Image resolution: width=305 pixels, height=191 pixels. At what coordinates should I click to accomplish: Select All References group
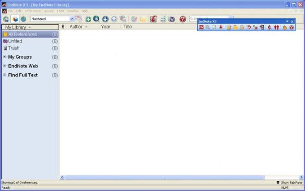point(30,34)
